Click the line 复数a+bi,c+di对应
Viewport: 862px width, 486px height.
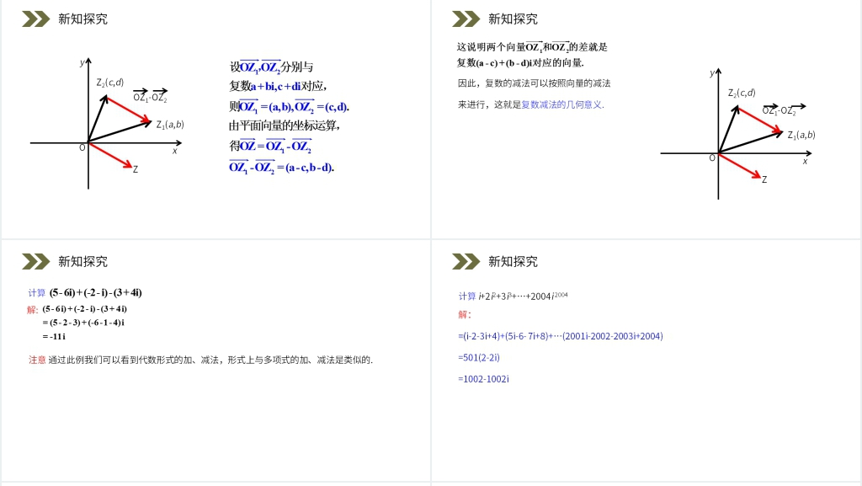click(x=278, y=86)
